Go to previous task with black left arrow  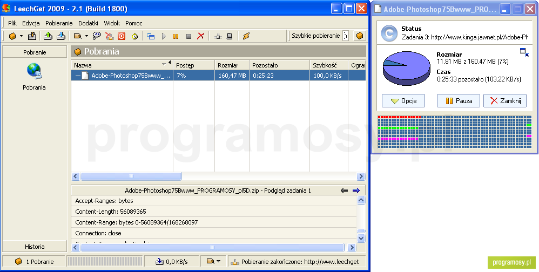344,191
